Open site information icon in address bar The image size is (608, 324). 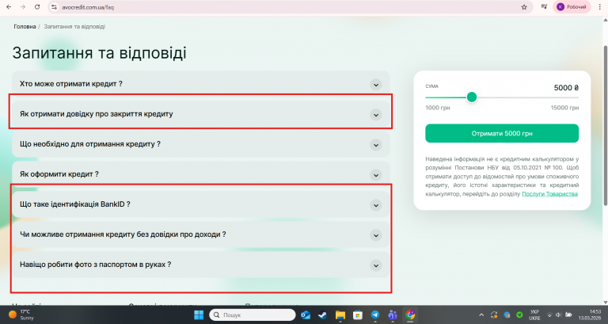pos(55,7)
